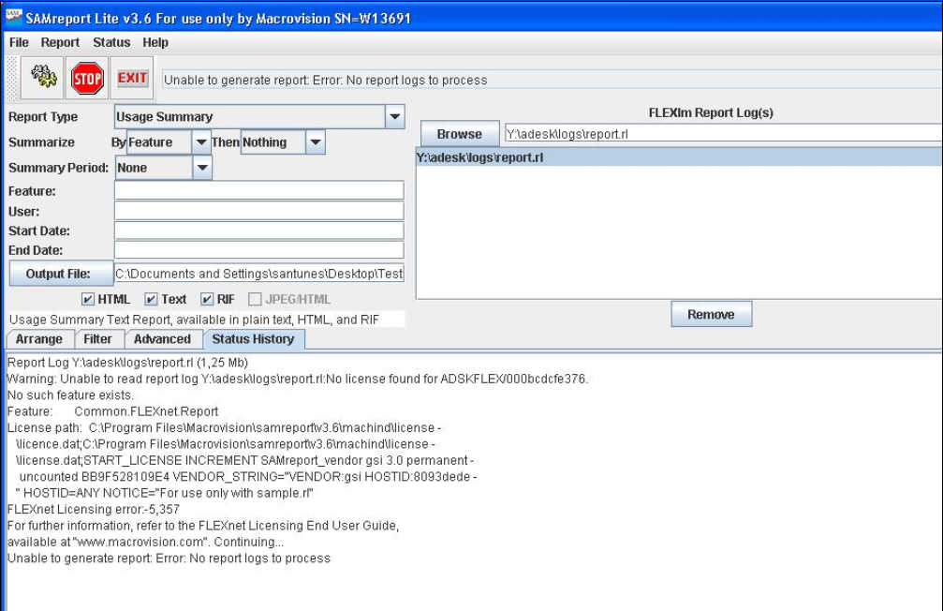The height and width of the screenshot is (611, 943).
Task: Disable the RIF output checkbox
Action: [207, 300]
